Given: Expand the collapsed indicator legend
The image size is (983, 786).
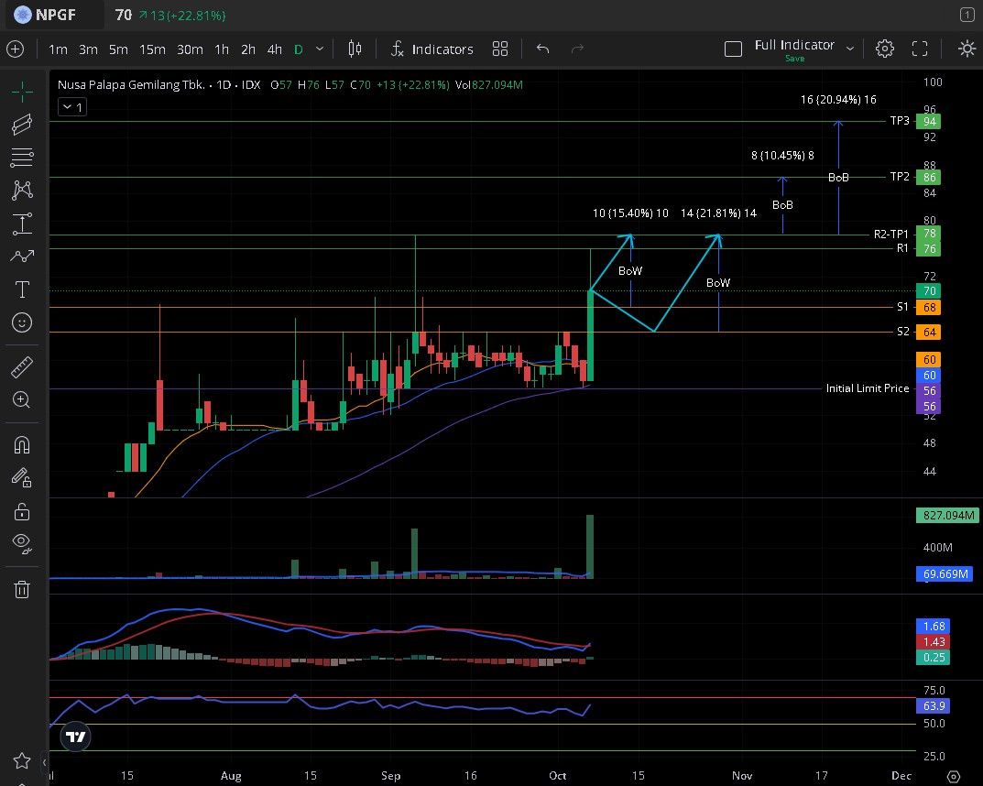Looking at the screenshot, I should (x=71, y=107).
